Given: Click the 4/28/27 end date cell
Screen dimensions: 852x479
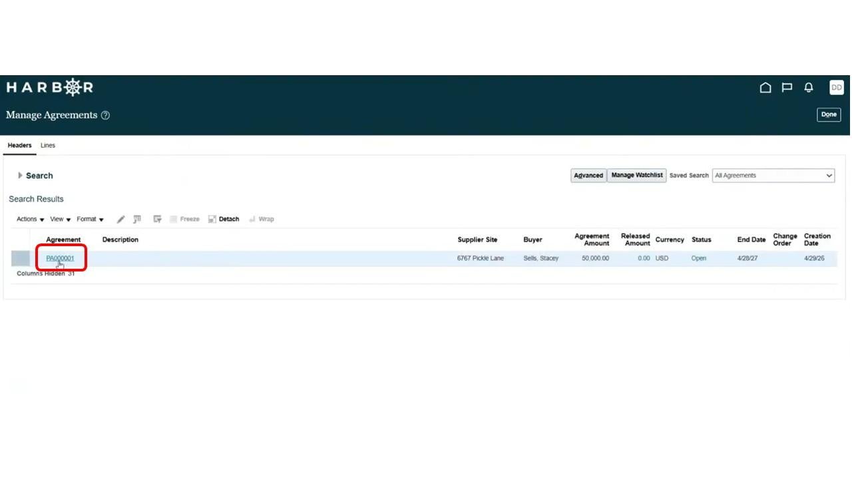Looking at the screenshot, I should [x=747, y=258].
